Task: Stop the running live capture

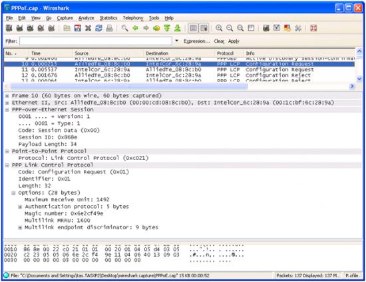Action: point(41,28)
